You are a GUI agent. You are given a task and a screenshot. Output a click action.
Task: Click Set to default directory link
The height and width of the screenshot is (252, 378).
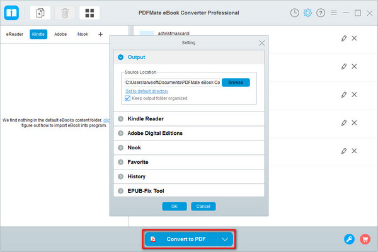147,91
